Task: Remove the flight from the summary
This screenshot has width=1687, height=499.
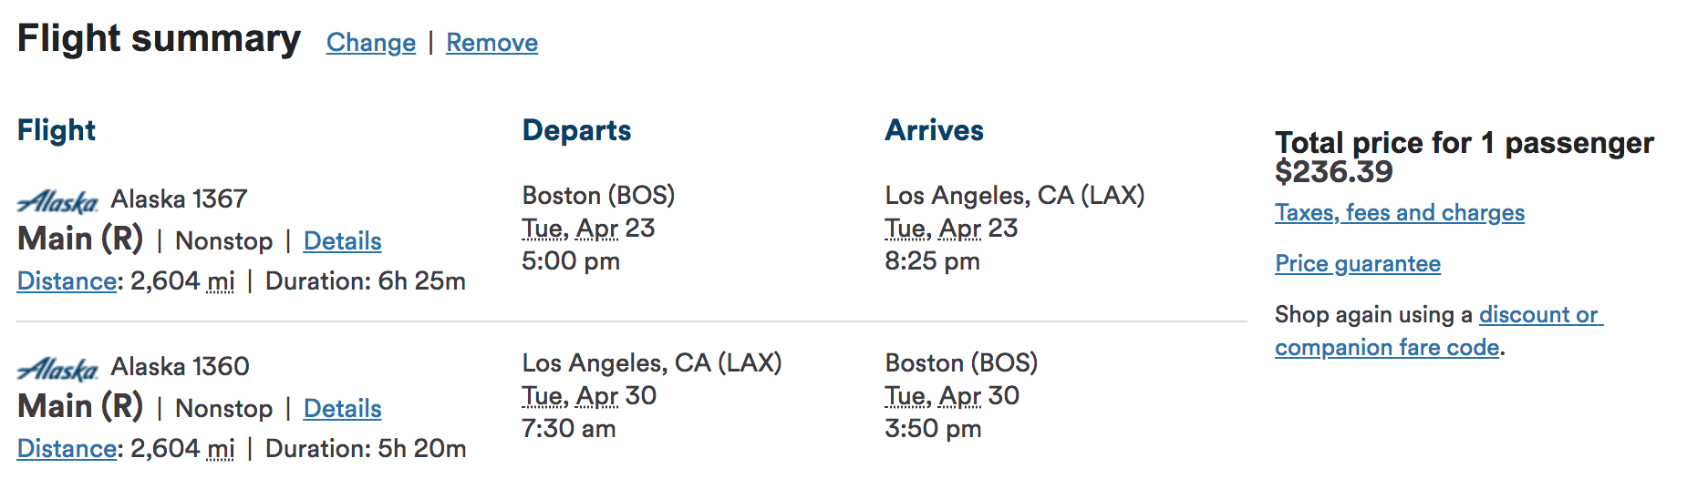Action: [x=492, y=43]
